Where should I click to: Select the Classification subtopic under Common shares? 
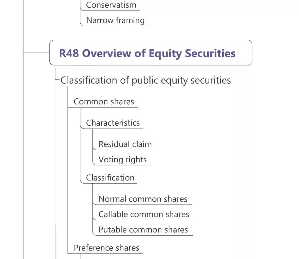pos(110,178)
